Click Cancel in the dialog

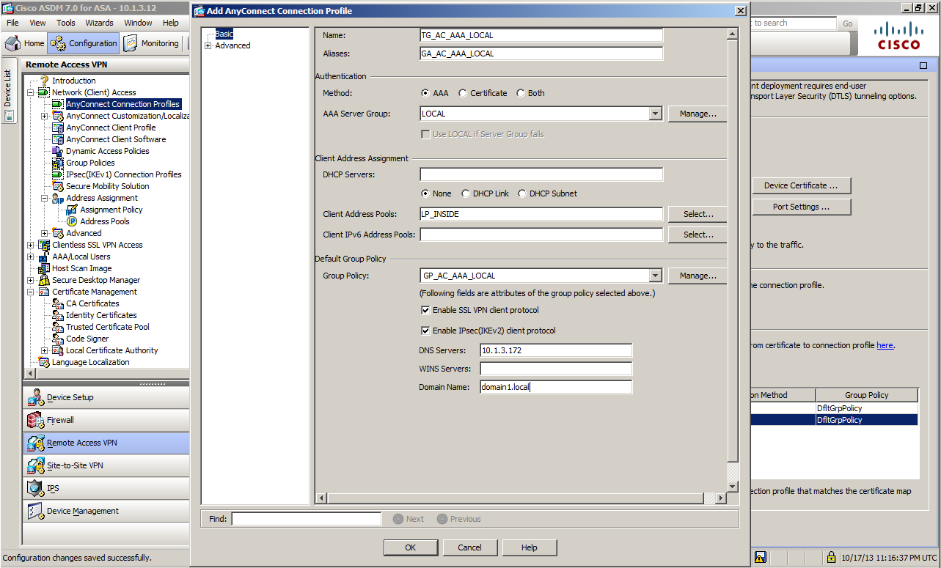pos(470,547)
